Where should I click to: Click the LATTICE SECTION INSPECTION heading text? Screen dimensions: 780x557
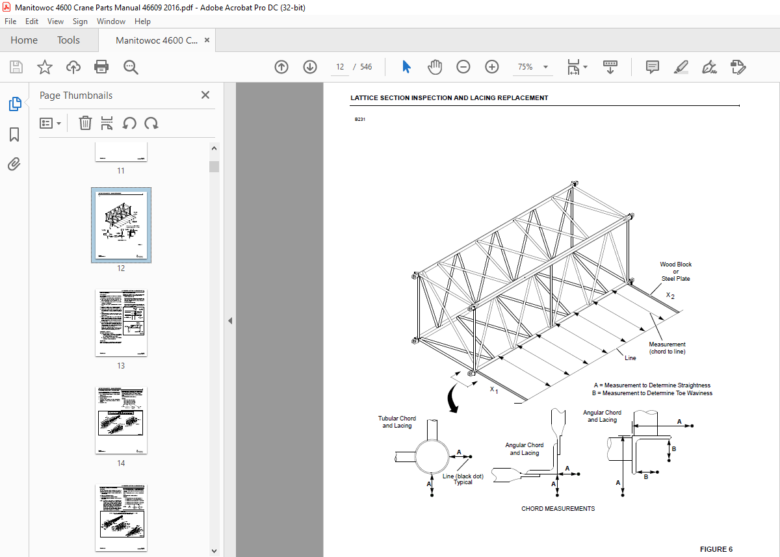[449, 98]
